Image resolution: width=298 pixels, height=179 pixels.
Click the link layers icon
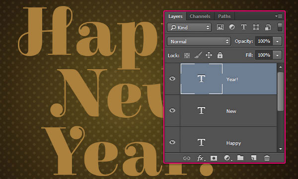pos(186,158)
